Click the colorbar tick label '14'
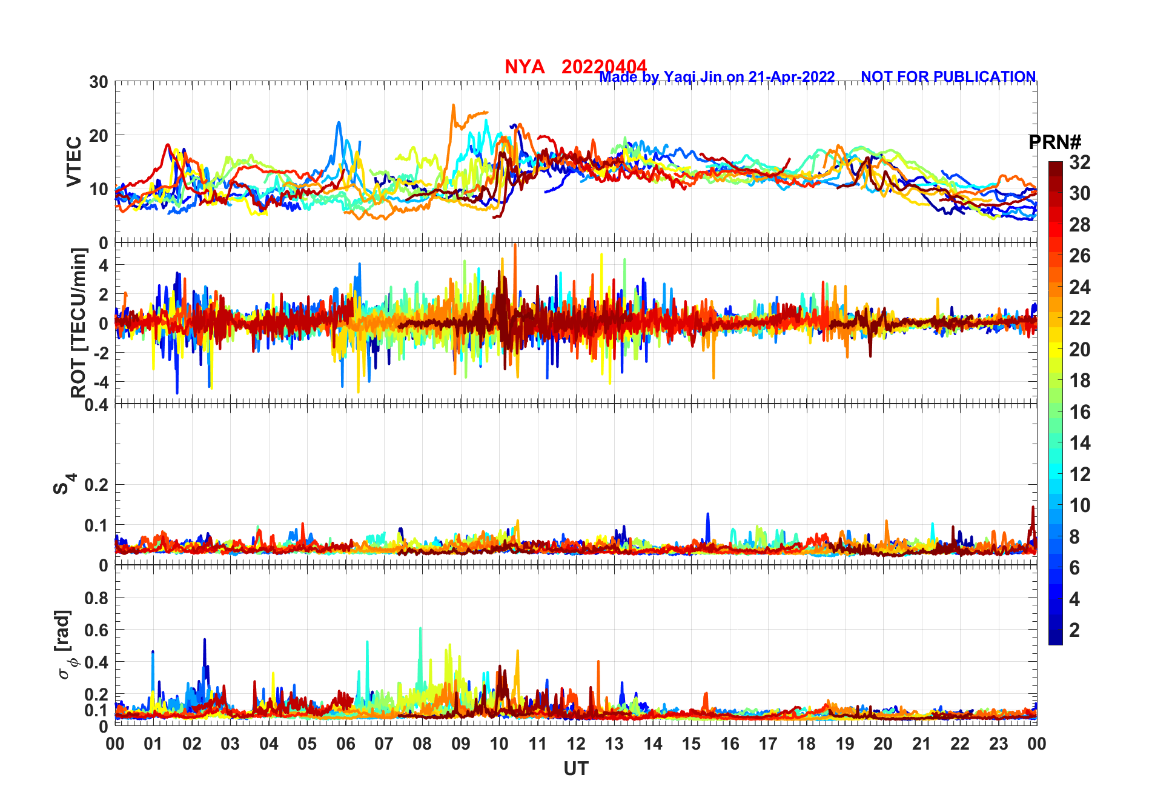This screenshot has width=1152, height=806. coord(1079,443)
